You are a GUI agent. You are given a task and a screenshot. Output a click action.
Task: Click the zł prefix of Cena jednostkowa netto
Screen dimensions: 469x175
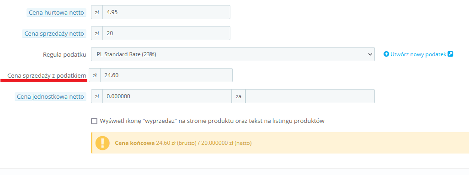pyautogui.click(x=97, y=96)
